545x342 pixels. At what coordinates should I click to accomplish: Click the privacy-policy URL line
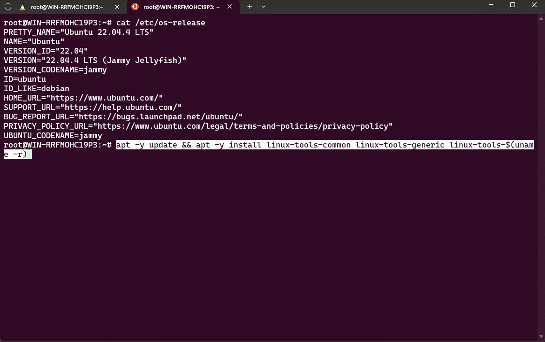tap(197, 126)
